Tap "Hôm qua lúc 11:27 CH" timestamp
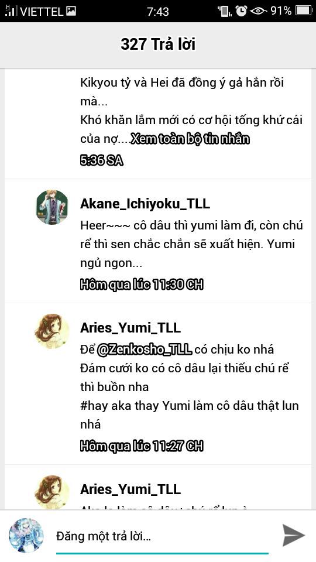The width and height of the screenshot is (316, 562). pyautogui.click(x=142, y=446)
